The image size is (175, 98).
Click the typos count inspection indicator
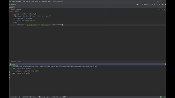pyautogui.click(x=164, y=10)
